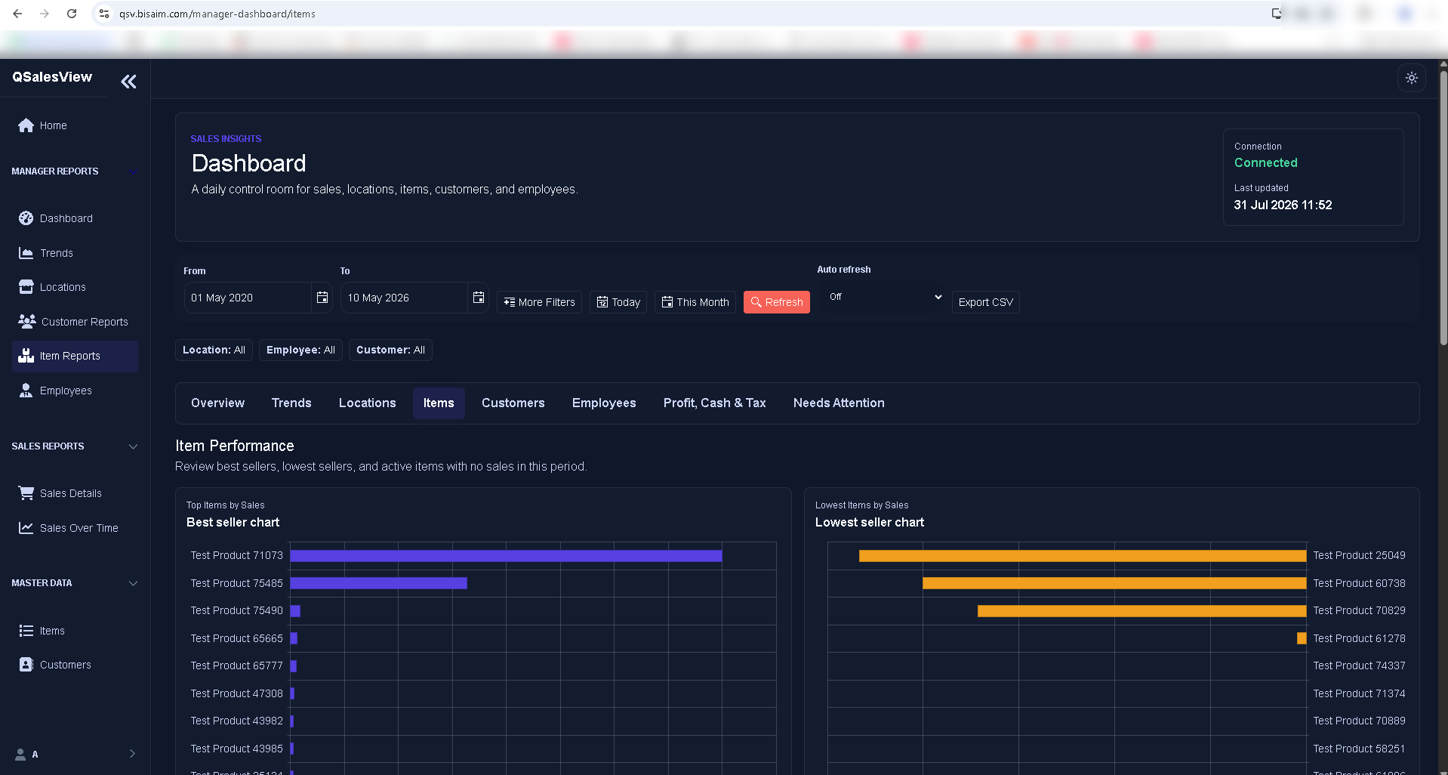This screenshot has width=1448, height=775.
Task: Switch to the Needs Attention tab
Action: (x=839, y=403)
